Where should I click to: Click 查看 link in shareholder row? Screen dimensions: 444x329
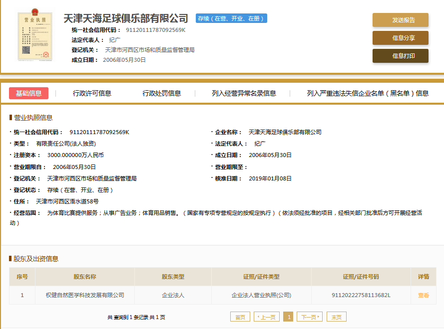pyautogui.click(x=423, y=295)
